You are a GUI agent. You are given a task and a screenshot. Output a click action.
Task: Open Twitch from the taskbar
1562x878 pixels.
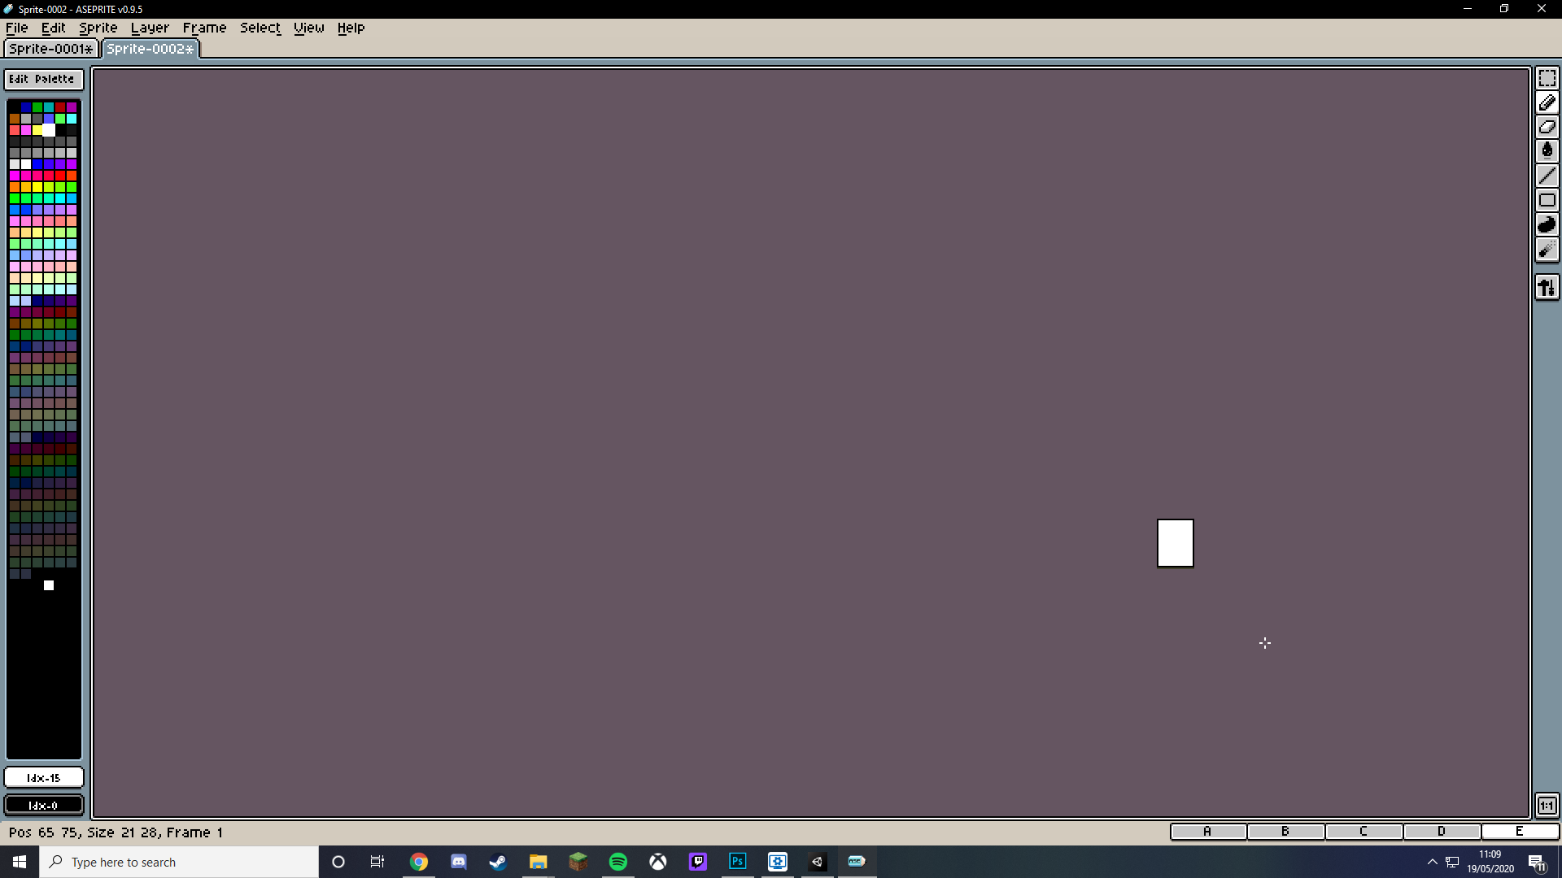(697, 862)
